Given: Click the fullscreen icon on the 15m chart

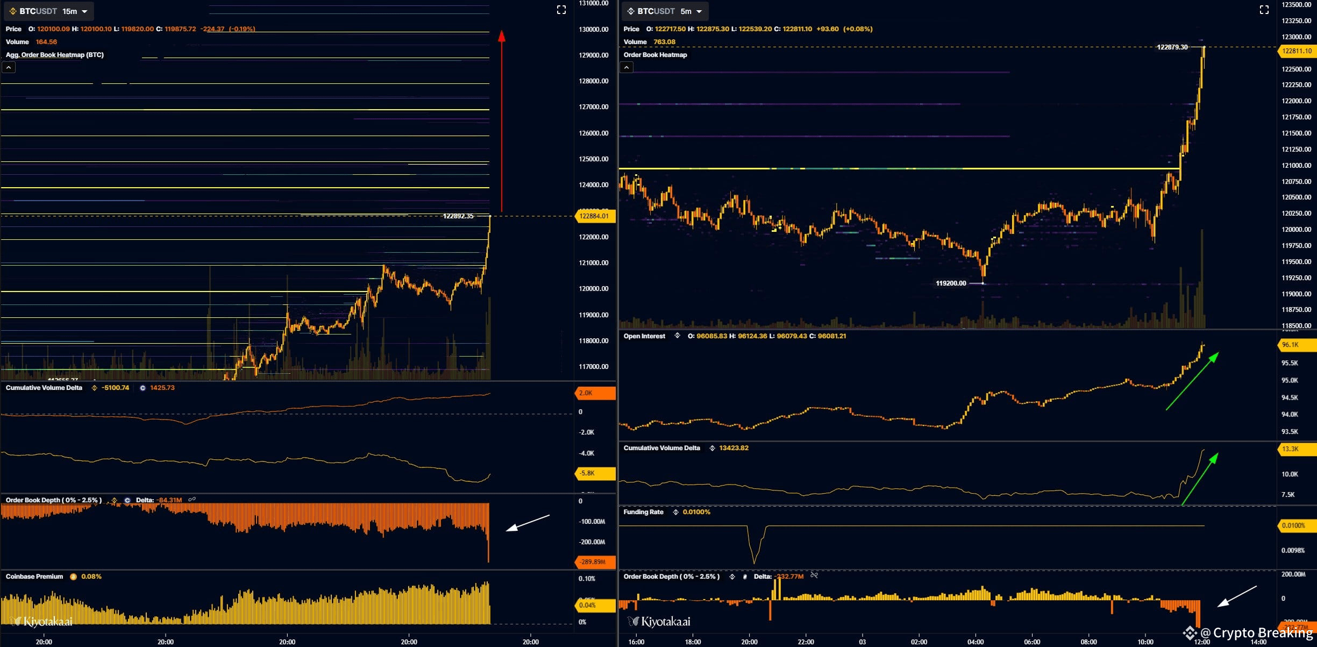Looking at the screenshot, I should (561, 10).
